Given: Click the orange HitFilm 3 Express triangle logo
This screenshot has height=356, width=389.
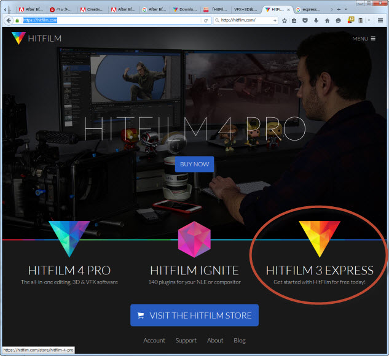Looking at the screenshot, I should [x=320, y=239].
